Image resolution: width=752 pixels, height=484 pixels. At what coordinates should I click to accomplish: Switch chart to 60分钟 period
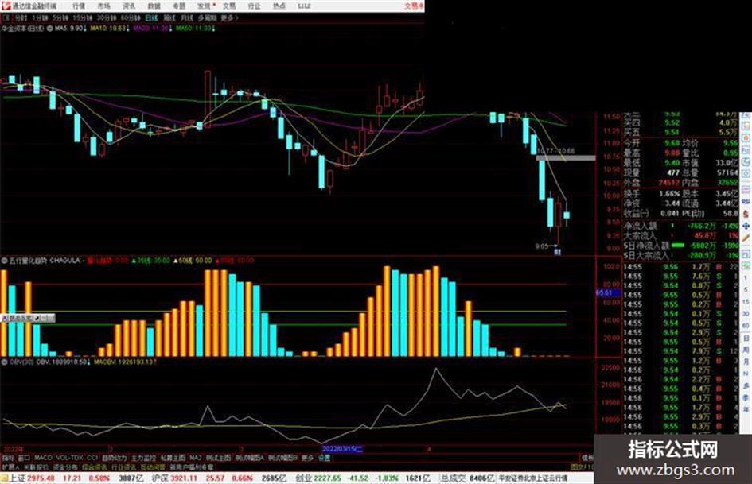[x=131, y=18]
